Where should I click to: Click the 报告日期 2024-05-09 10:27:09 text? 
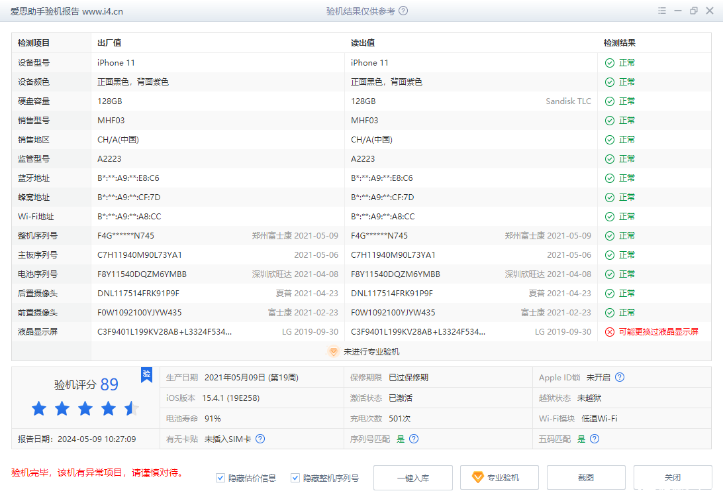77,439
